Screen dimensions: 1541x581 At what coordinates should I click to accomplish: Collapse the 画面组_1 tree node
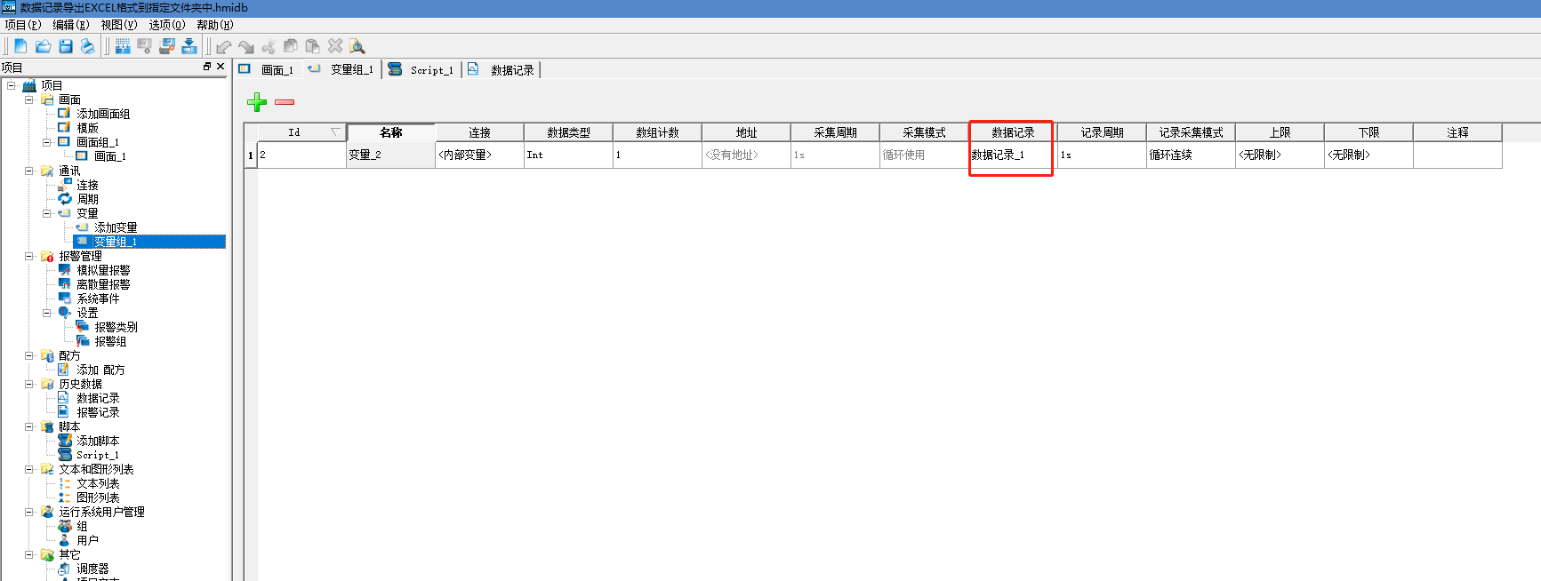tap(47, 142)
